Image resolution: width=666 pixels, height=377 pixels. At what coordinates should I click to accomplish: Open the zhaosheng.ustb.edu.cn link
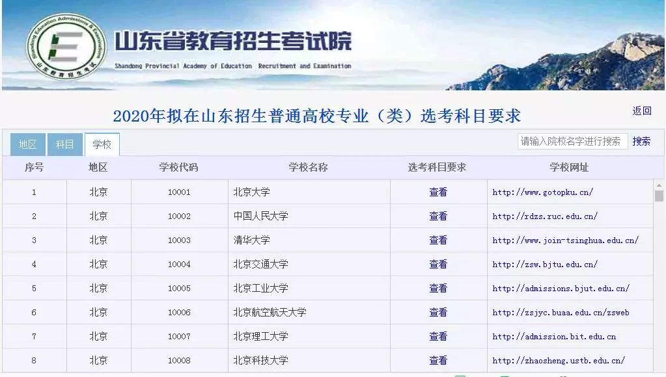[559, 361]
